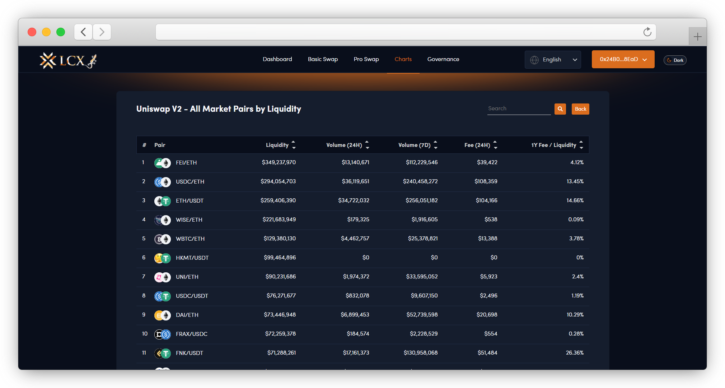Click the USDC/USDT token pair icon
This screenshot has width=725, height=388.
(163, 296)
